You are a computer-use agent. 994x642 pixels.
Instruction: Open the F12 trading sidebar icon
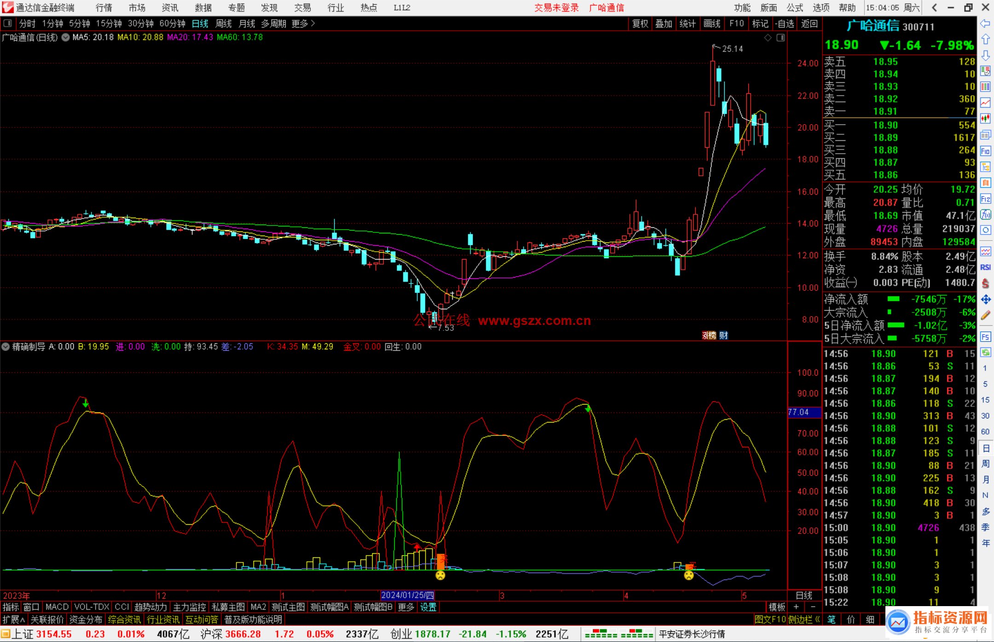coord(985,199)
